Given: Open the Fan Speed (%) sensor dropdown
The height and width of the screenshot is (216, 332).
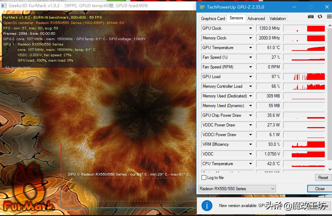Looking at the screenshot, I should point(250,57).
